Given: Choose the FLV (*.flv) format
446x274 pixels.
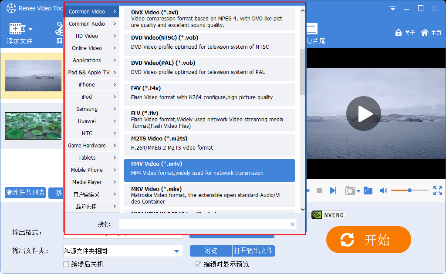Looking at the screenshot, I should tap(209, 120).
